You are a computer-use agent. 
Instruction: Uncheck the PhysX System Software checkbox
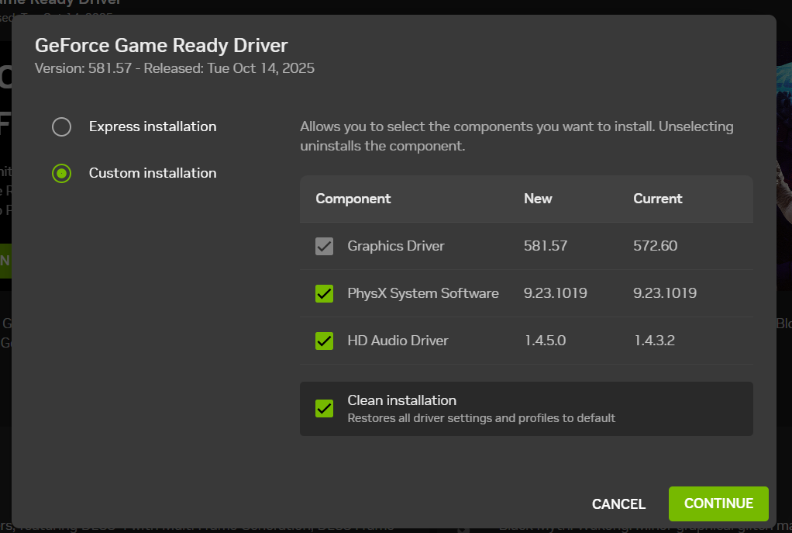pyautogui.click(x=325, y=293)
